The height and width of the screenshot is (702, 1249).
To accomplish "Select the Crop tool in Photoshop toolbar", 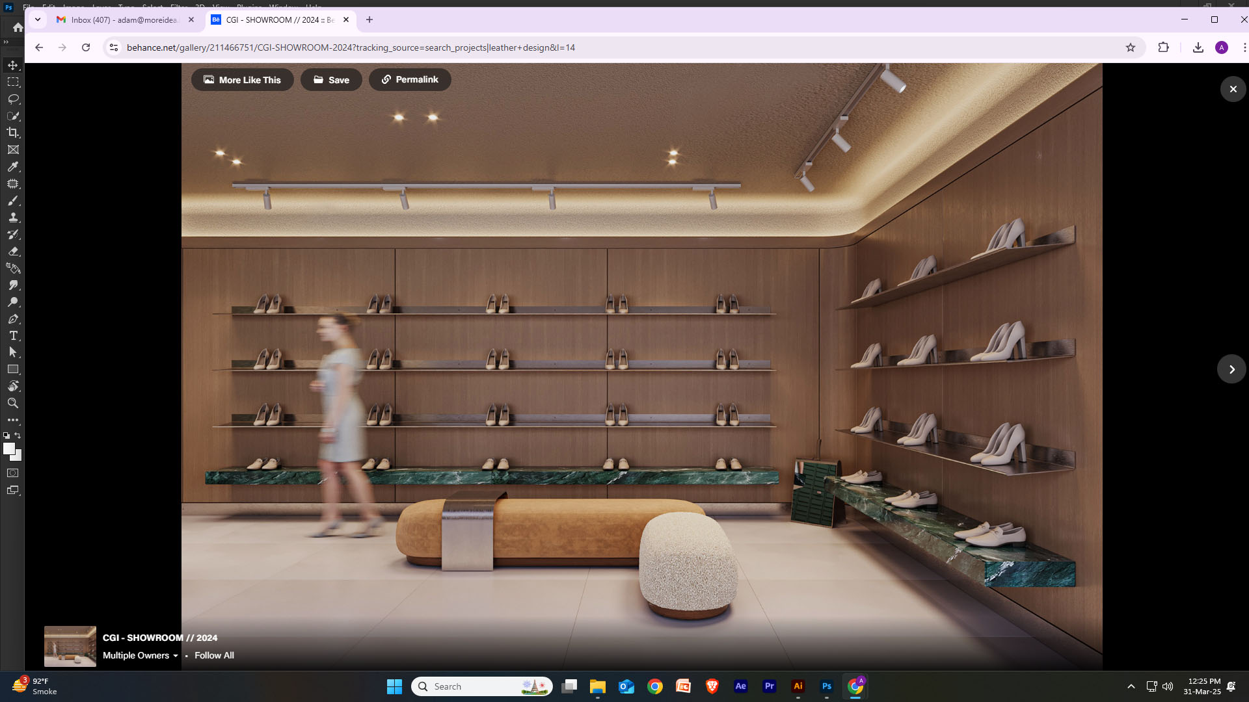I will (13, 133).
